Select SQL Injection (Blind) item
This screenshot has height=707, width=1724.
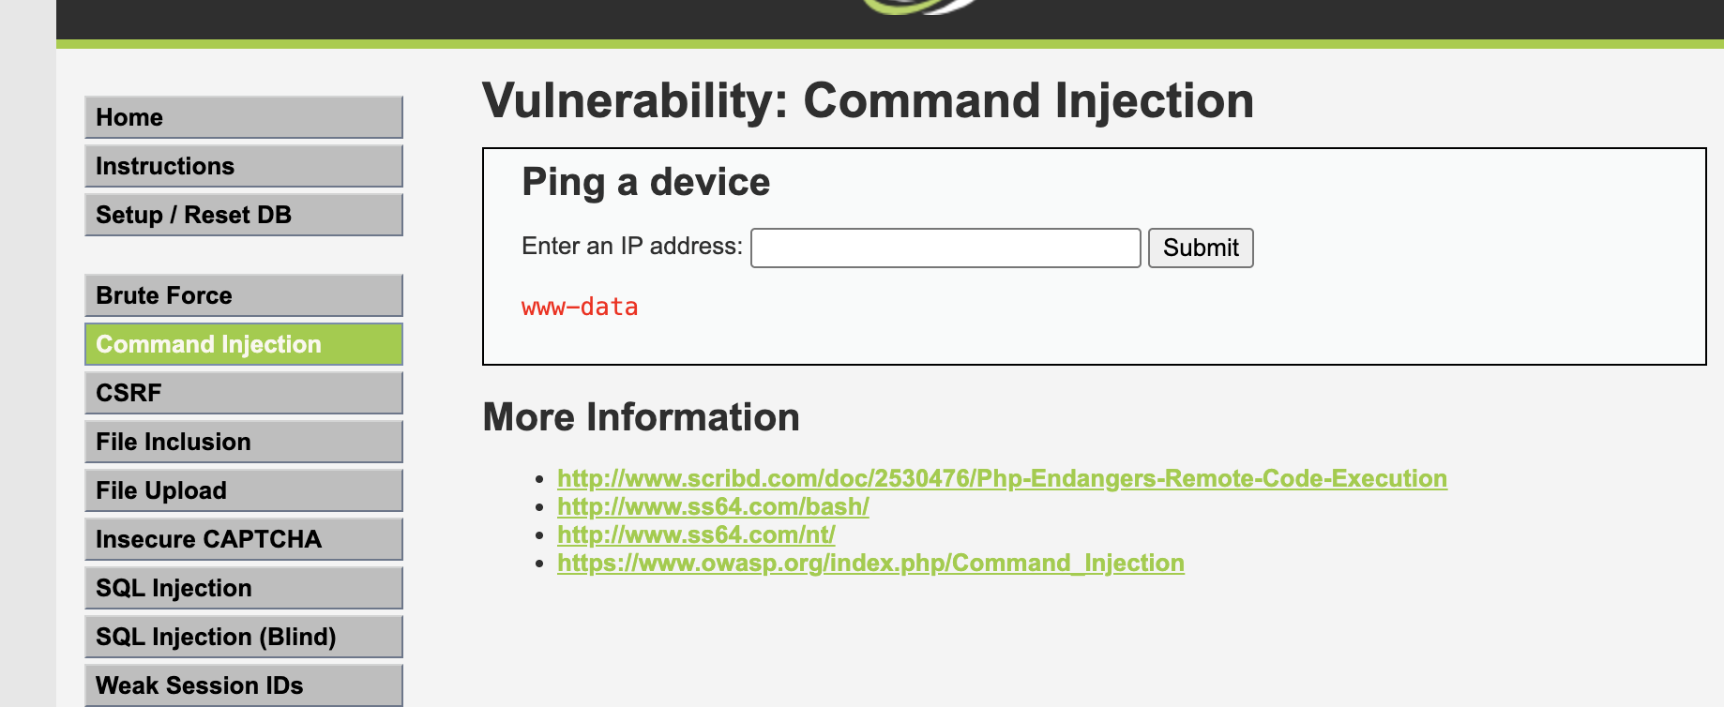244,637
